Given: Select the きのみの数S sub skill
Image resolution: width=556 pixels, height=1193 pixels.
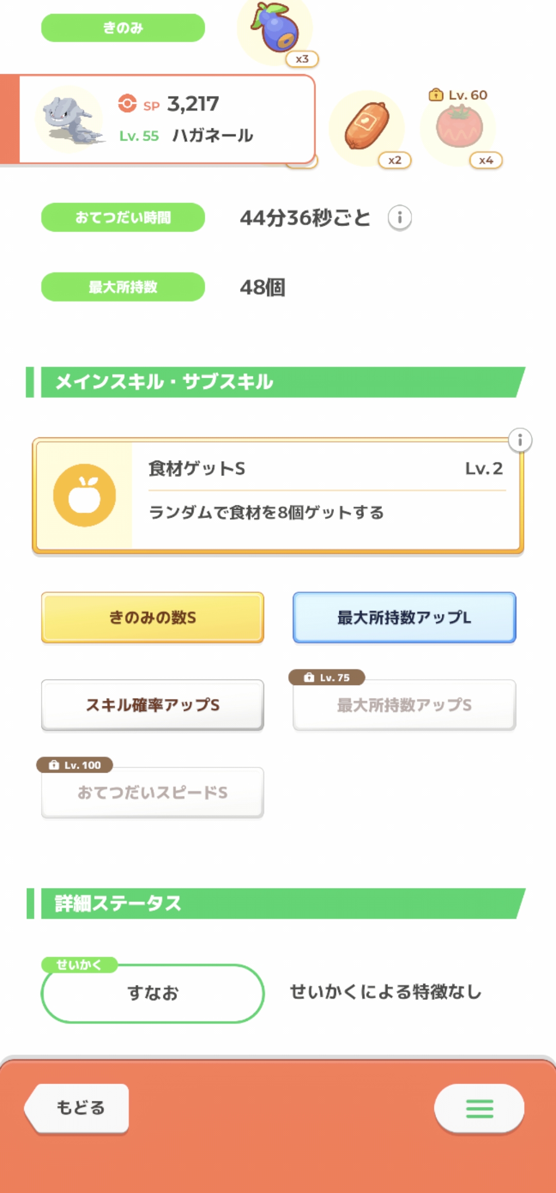Looking at the screenshot, I should [x=152, y=618].
